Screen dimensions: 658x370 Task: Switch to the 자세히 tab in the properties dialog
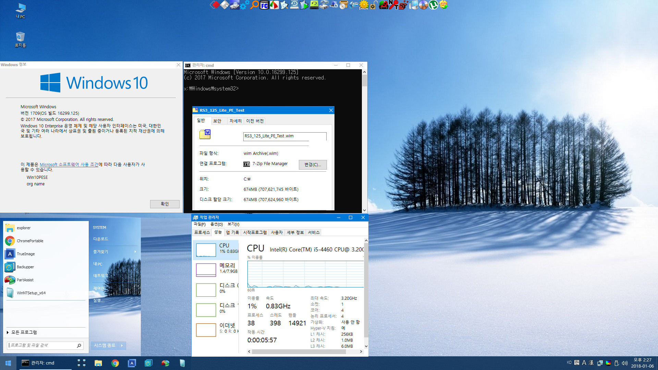click(236, 121)
